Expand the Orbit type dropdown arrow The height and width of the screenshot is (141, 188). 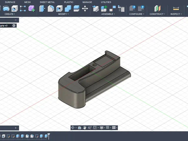[76, 128]
